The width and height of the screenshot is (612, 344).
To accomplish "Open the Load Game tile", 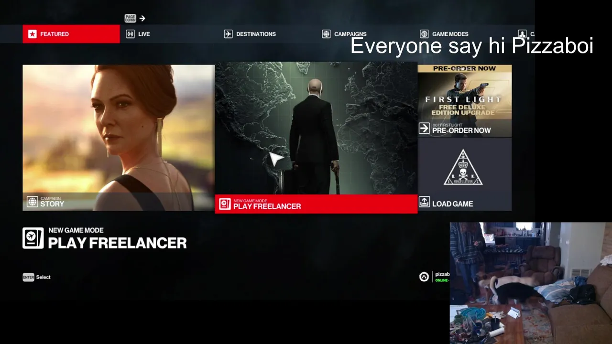I will 465,175.
